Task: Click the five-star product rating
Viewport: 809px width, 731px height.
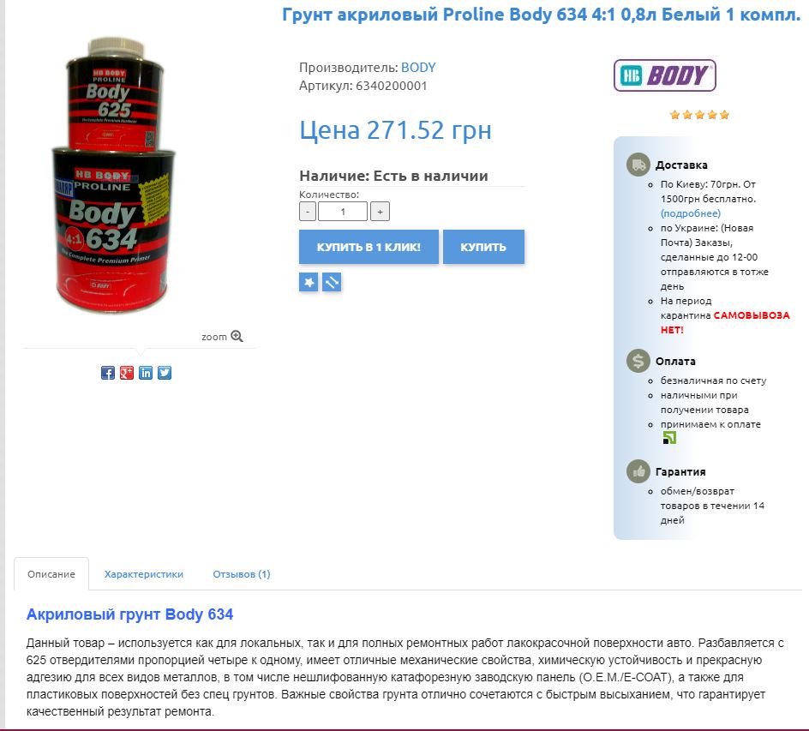Action: click(699, 115)
